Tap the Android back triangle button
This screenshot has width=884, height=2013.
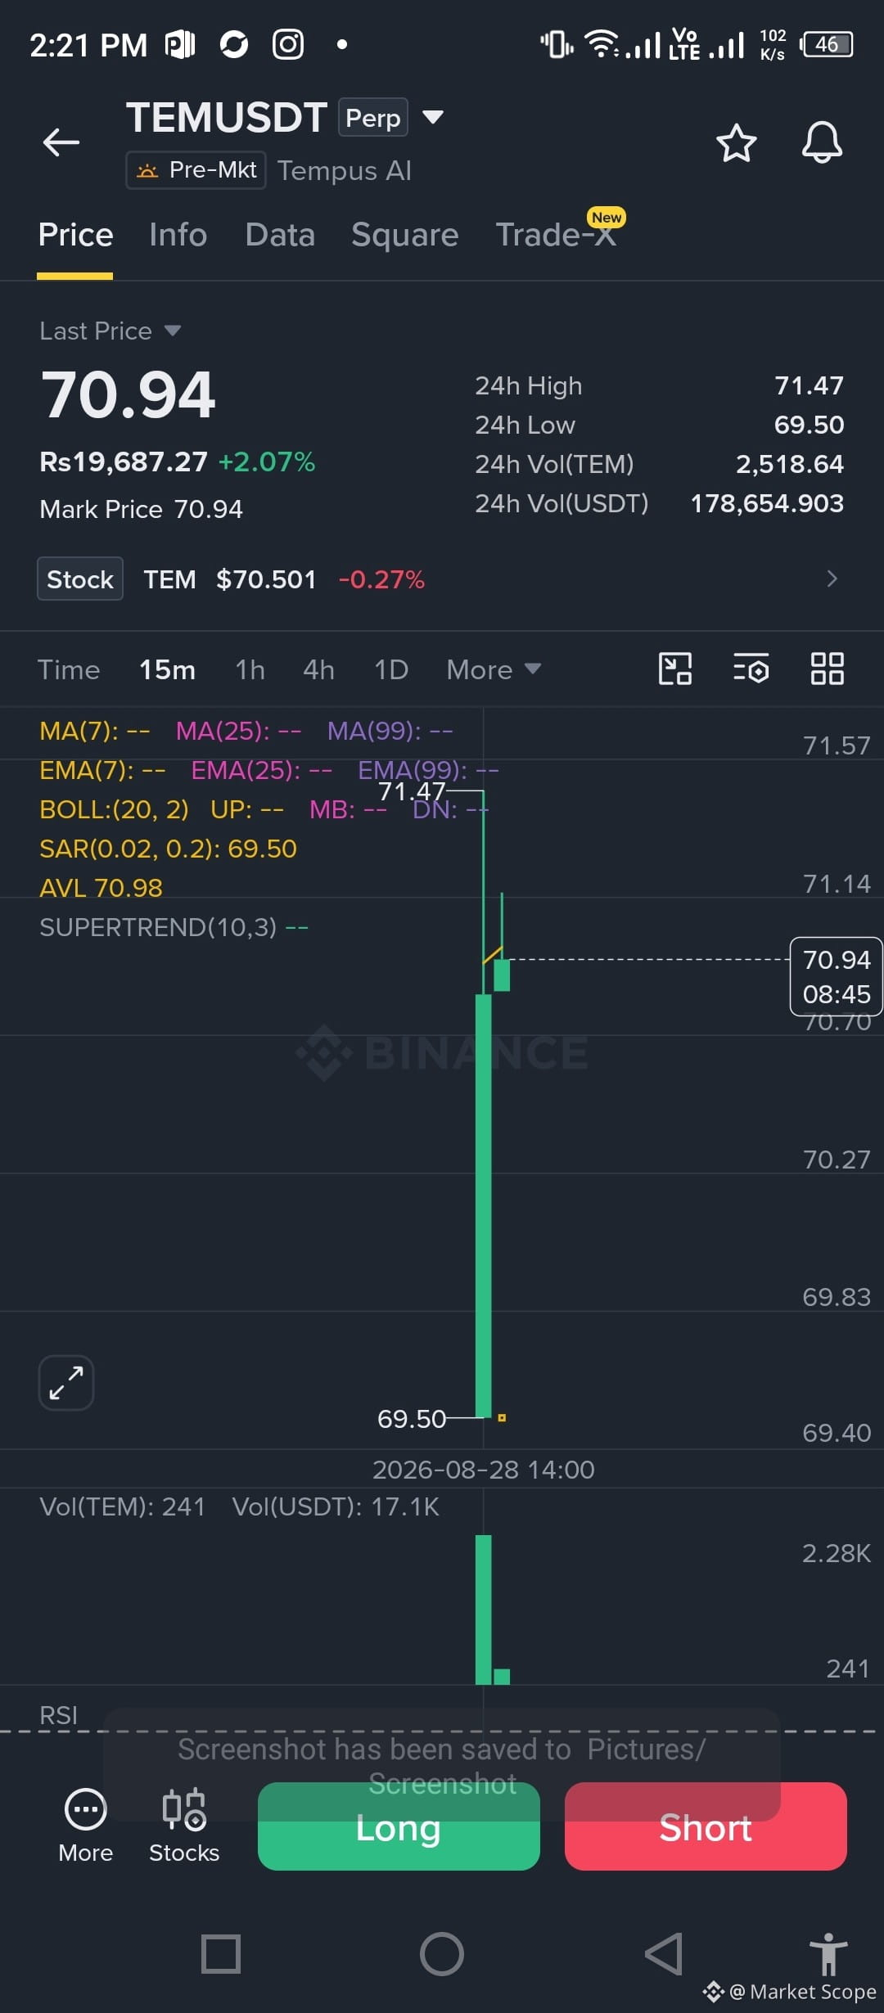(x=664, y=1954)
